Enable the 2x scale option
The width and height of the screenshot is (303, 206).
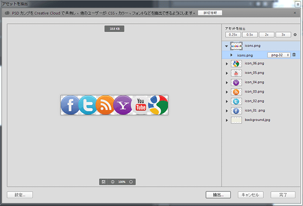[x=267, y=34]
